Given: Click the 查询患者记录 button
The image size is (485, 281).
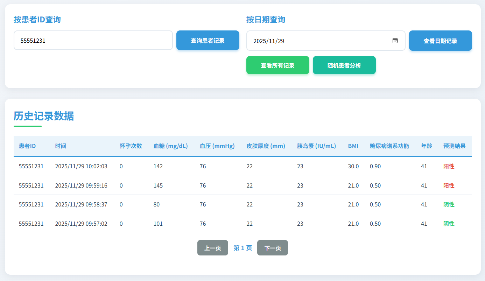Looking at the screenshot, I should [x=208, y=40].
